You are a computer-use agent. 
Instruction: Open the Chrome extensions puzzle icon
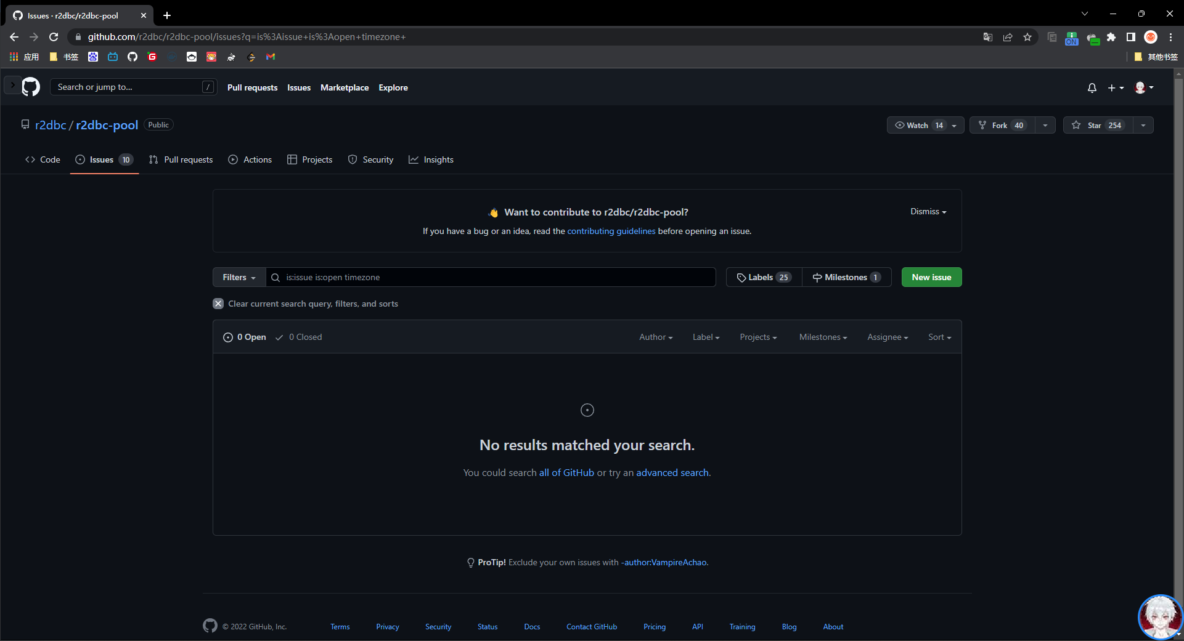click(1111, 37)
